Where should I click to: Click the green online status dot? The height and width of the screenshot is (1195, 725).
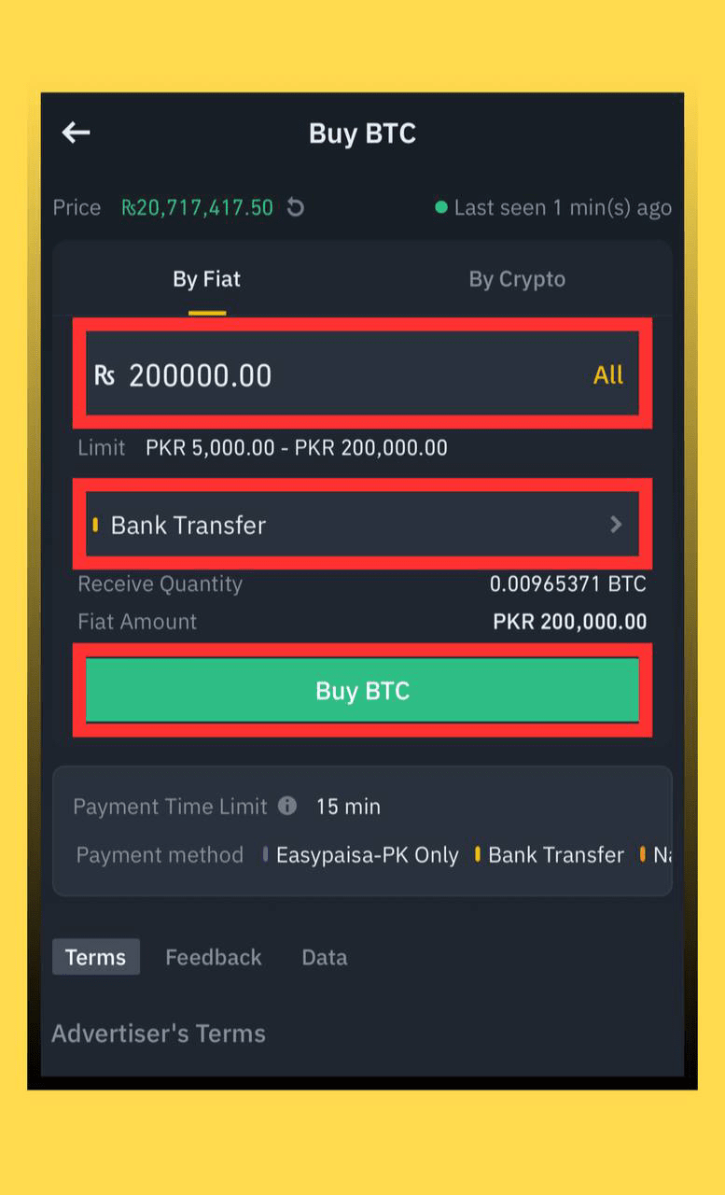point(441,207)
